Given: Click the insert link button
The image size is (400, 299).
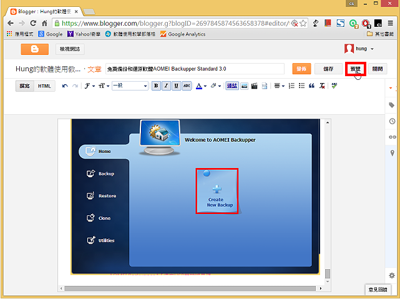Looking at the screenshot, I should (x=232, y=86).
